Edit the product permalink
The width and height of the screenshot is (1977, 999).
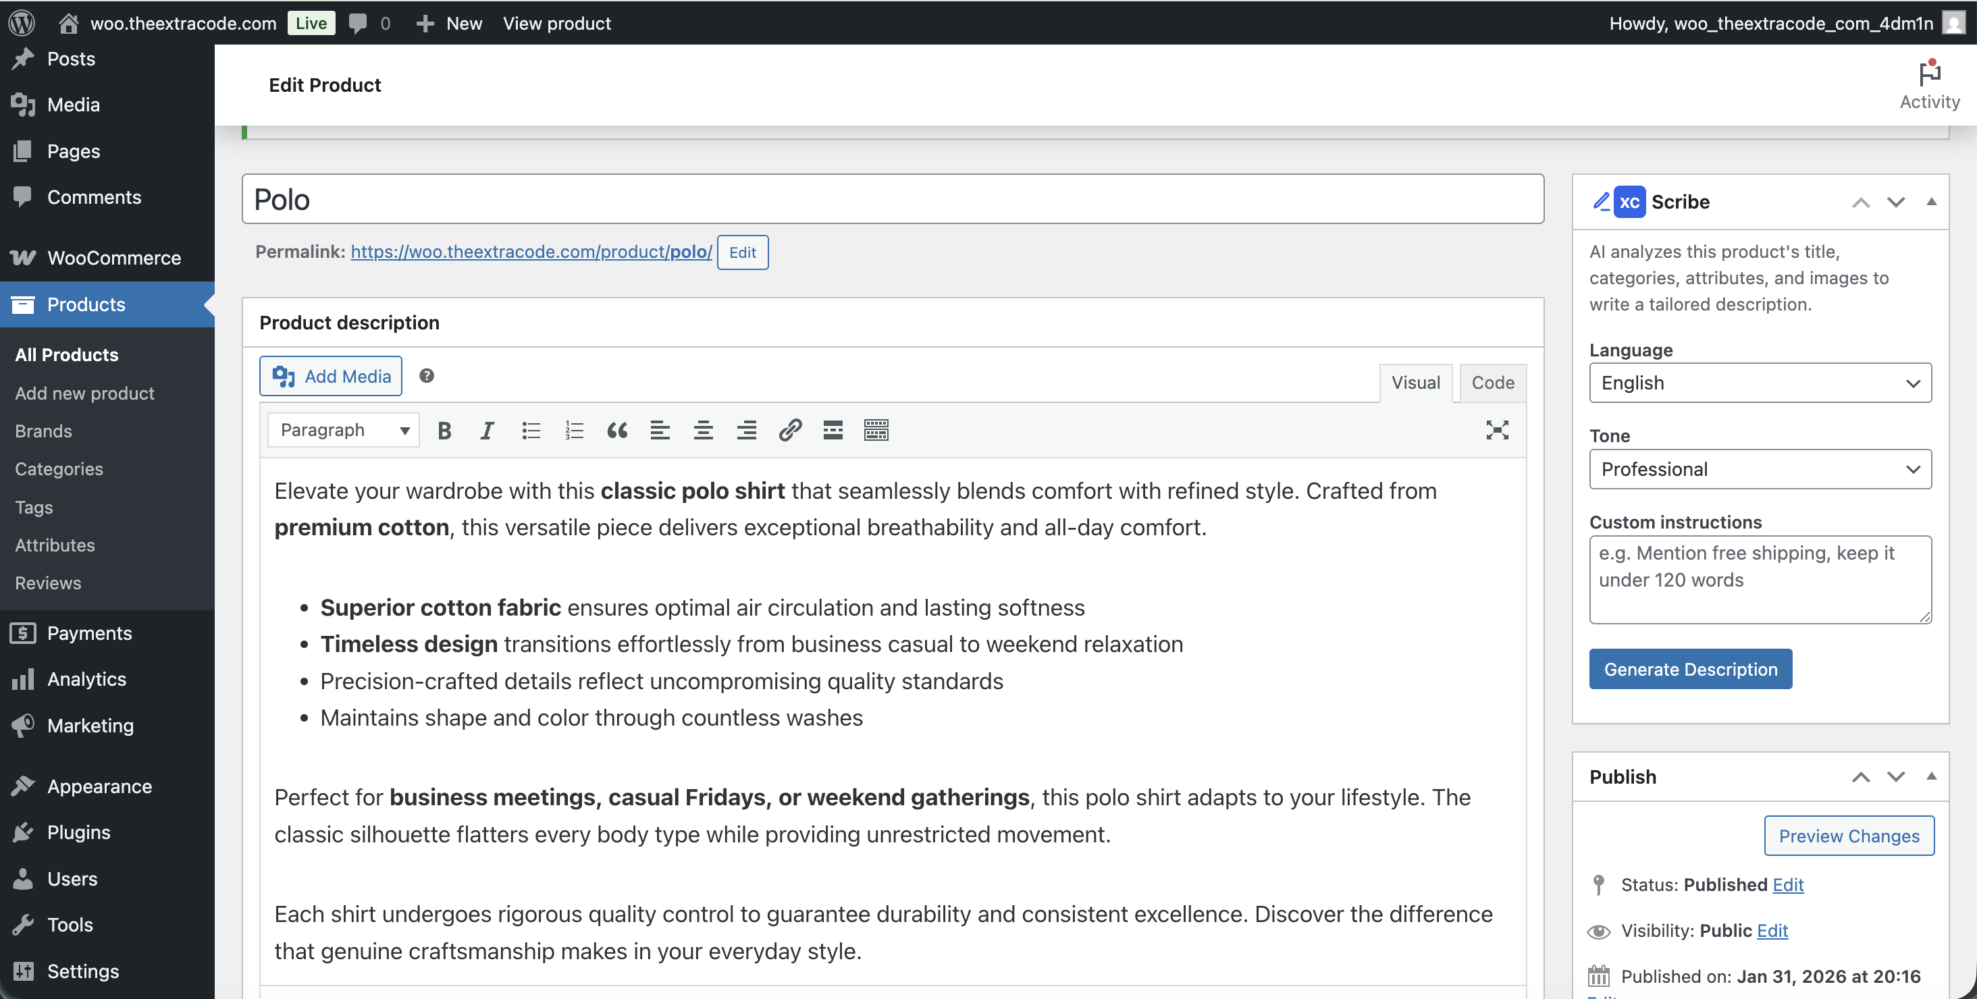741,252
